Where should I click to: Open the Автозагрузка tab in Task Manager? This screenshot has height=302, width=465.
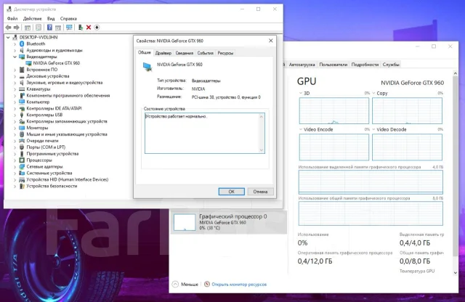click(302, 65)
